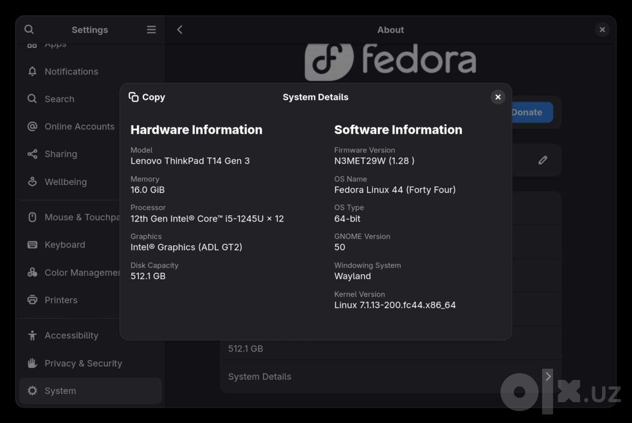
Task: Open the System Details row chevron
Action: (x=548, y=376)
